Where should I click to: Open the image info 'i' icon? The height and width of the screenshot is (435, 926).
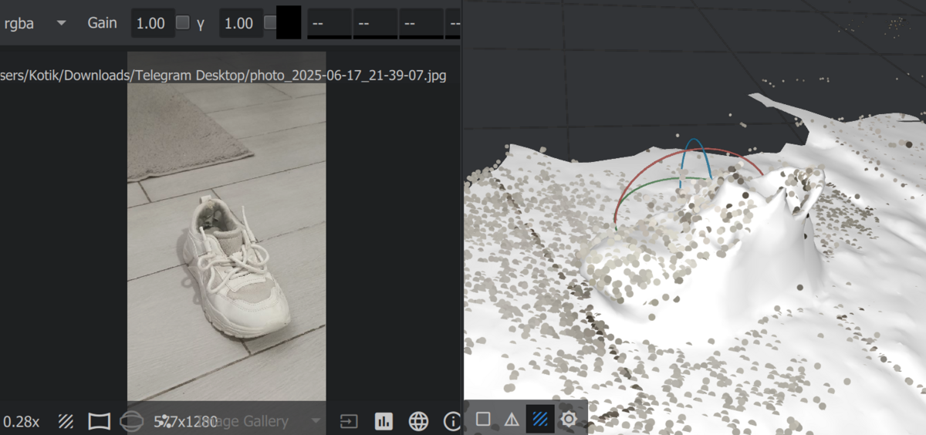pyautogui.click(x=452, y=421)
